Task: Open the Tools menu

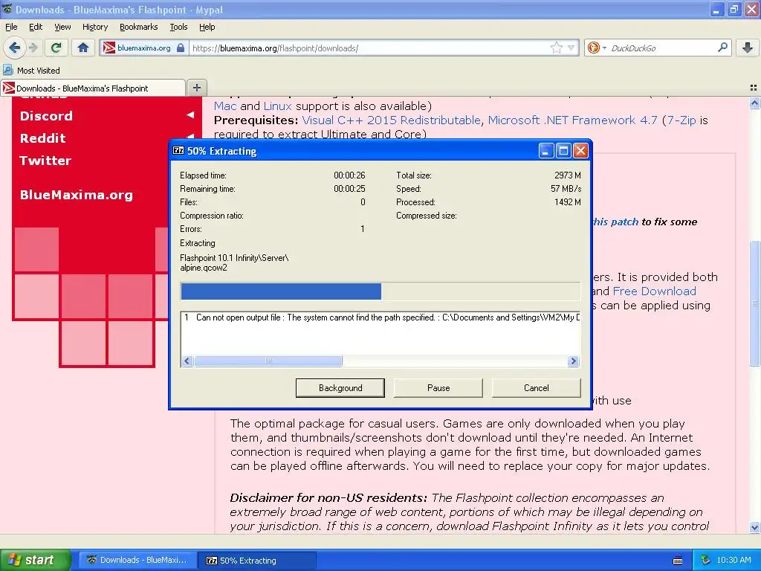Action: pyautogui.click(x=178, y=27)
